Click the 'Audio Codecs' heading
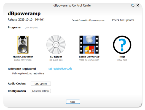The height and width of the screenshot is (110, 145). coord(17,84)
